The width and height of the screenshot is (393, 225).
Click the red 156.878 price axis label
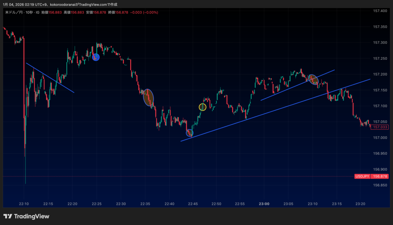click(380, 176)
